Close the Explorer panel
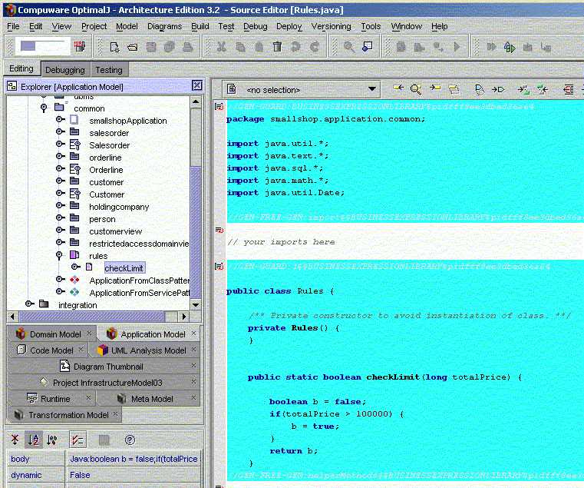This screenshot has width=584, height=488. (x=197, y=85)
